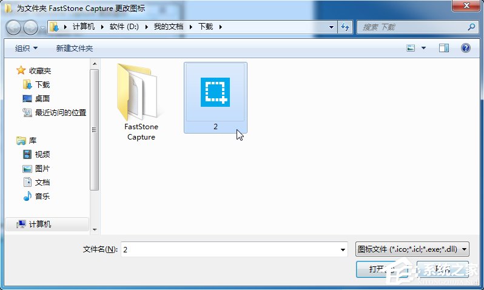Click the folder icon in address bar
This screenshot has height=290, width=484.
point(55,27)
